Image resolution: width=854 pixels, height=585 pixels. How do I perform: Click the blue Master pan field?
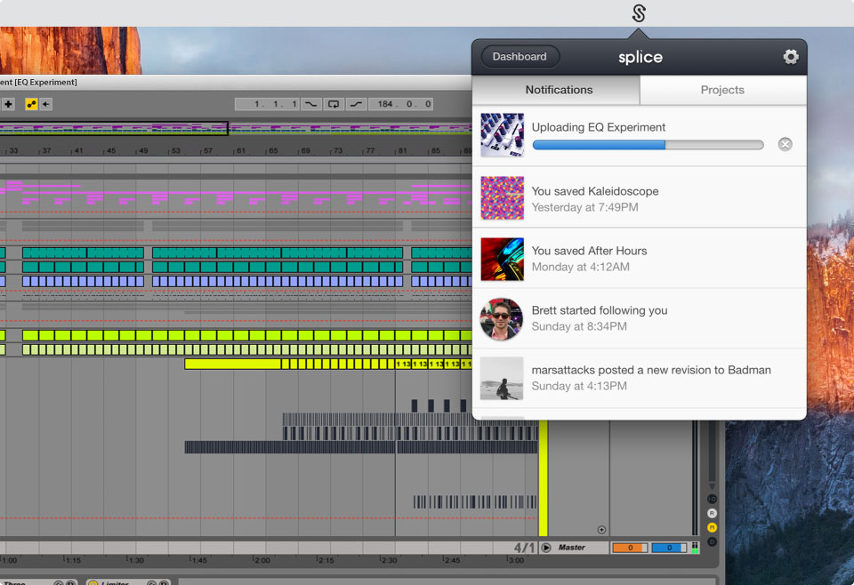point(669,548)
